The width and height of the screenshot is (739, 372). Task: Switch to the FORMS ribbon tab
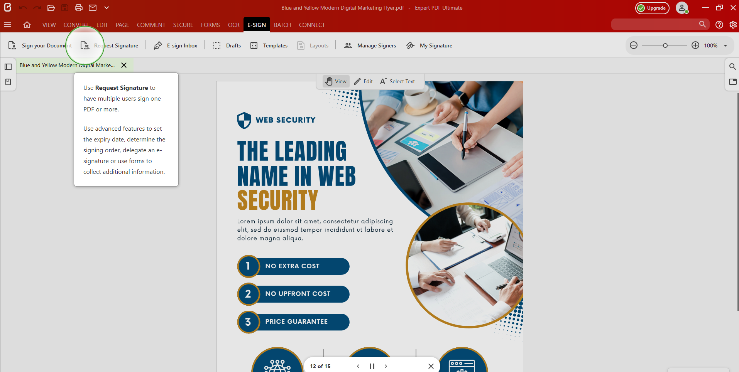[x=210, y=24]
